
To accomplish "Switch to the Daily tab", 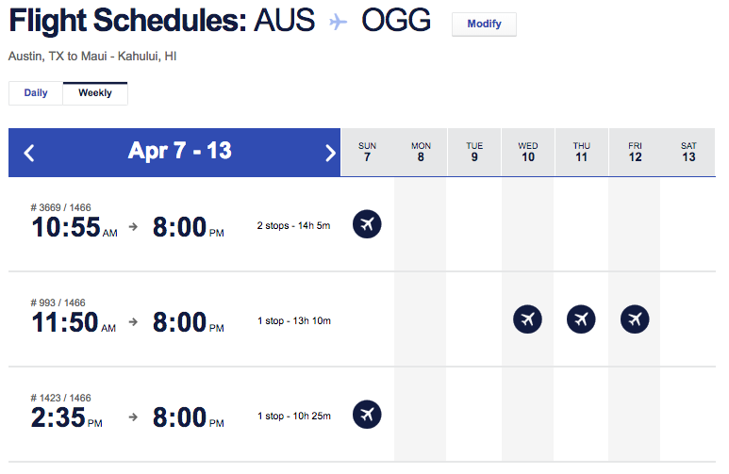I will tap(36, 93).
